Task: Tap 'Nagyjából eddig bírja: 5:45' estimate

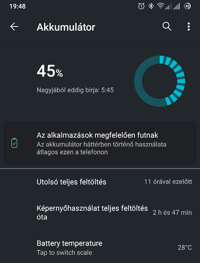Action: [x=75, y=90]
